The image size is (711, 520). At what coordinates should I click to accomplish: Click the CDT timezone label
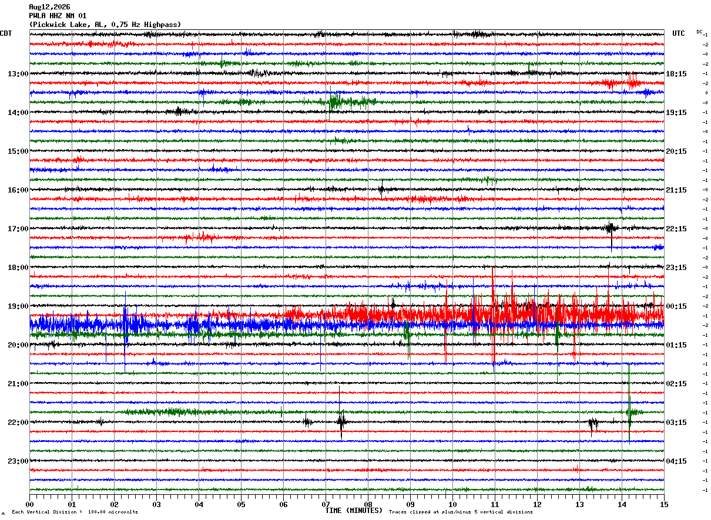[x=6, y=33]
